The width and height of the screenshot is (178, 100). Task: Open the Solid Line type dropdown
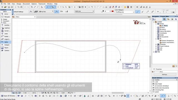click(84, 11)
